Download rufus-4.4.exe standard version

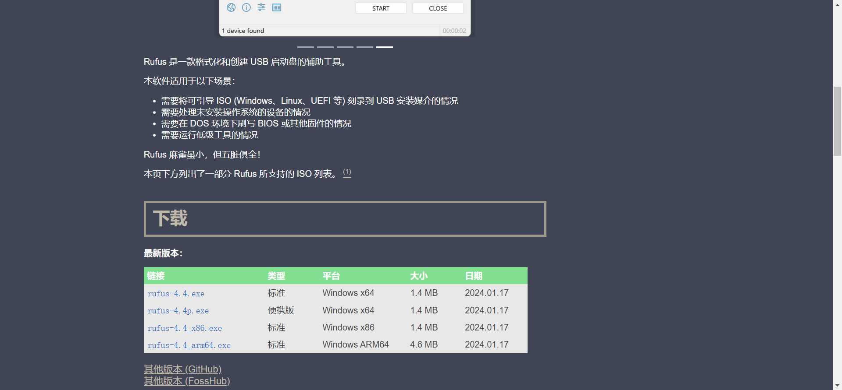[176, 294]
